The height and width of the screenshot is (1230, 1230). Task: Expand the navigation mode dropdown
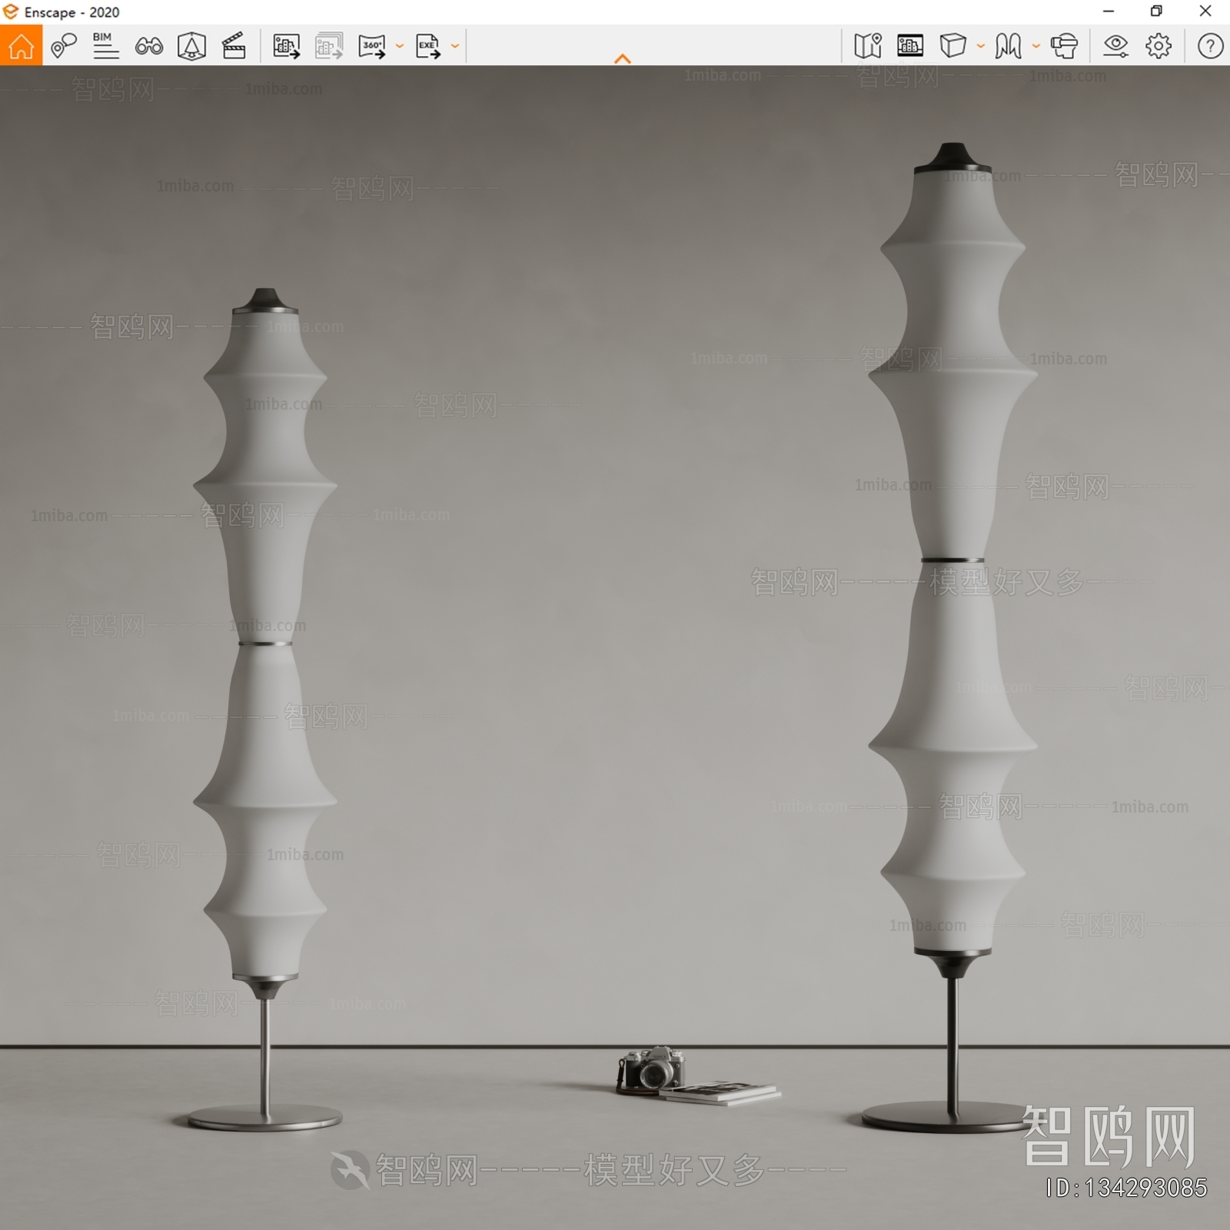(x=1036, y=46)
